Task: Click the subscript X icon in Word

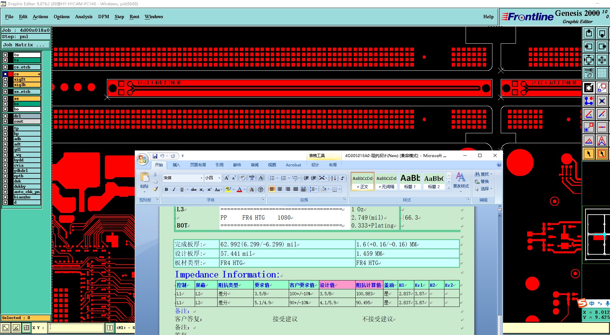Action: [x=201, y=189]
